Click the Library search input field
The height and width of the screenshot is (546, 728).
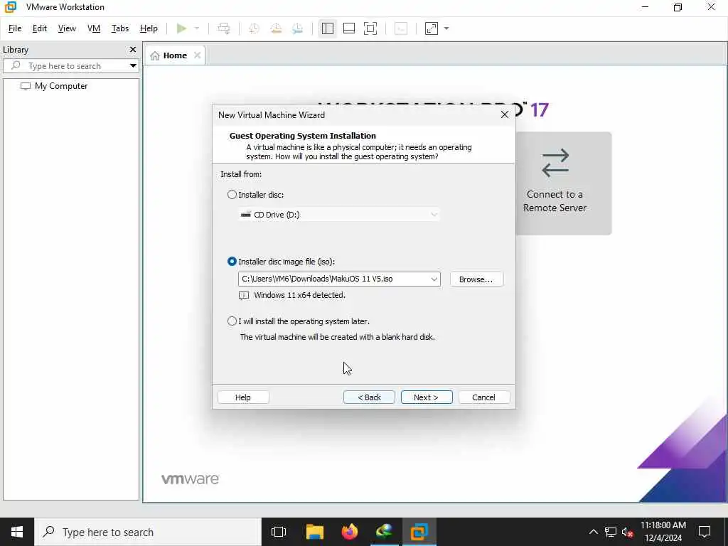(x=71, y=65)
